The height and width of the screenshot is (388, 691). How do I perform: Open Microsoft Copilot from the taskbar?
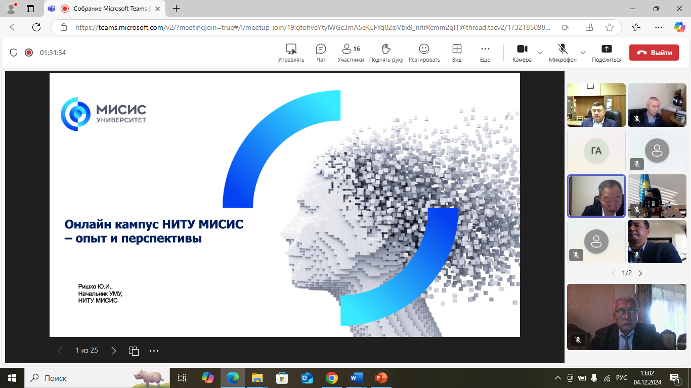tap(208, 378)
